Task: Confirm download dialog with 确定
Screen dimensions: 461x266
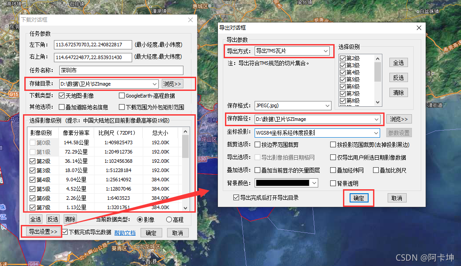Action: [151, 233]
